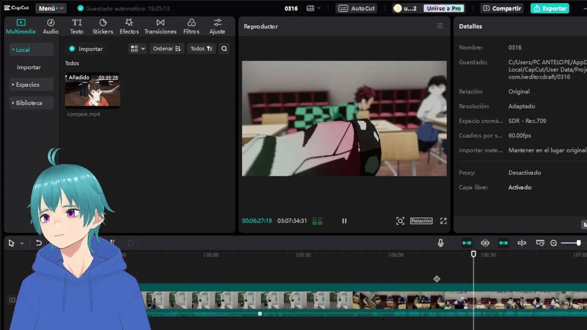Collapse the Local section
This screenshot has width=587, height=330.
[31, 49]
